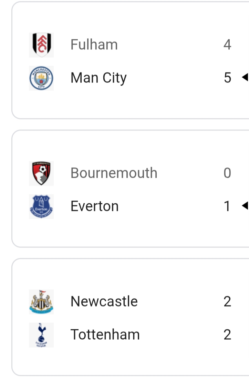The width and height of the screenshot is (249, 378).
Task: Select the Tottenham Hotspur crest icon
Action: click(x=41, y=335)
